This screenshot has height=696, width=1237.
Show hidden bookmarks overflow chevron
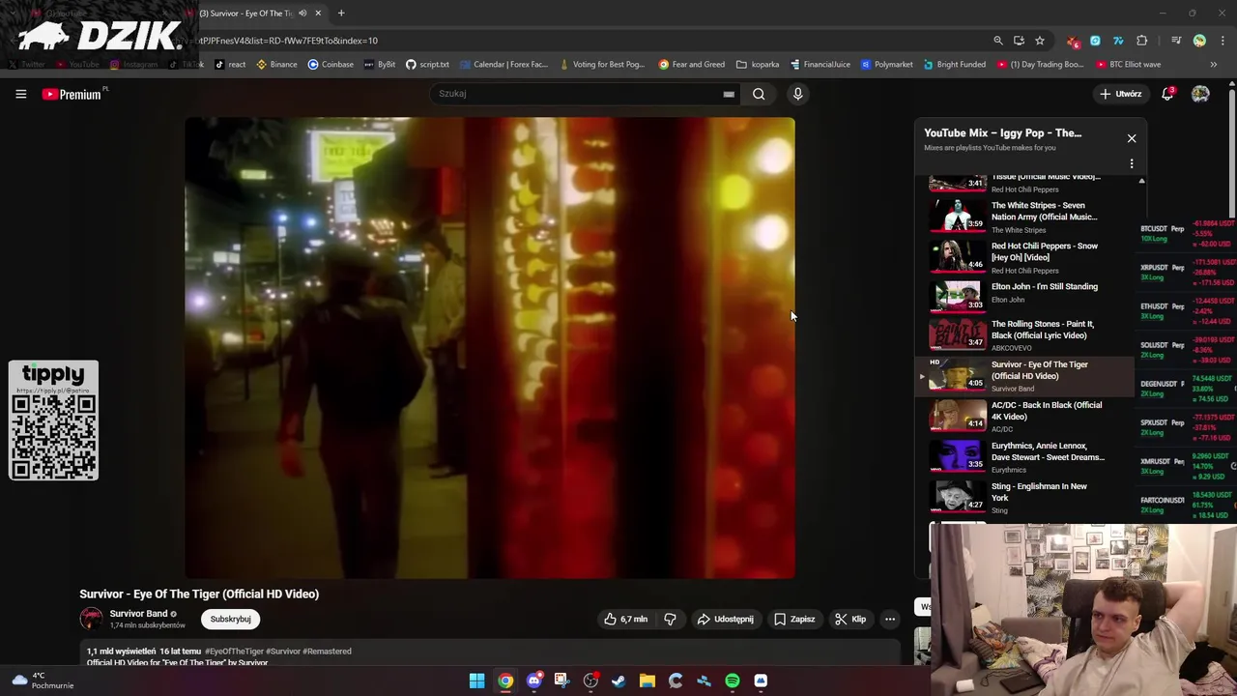click(1214, 65)
